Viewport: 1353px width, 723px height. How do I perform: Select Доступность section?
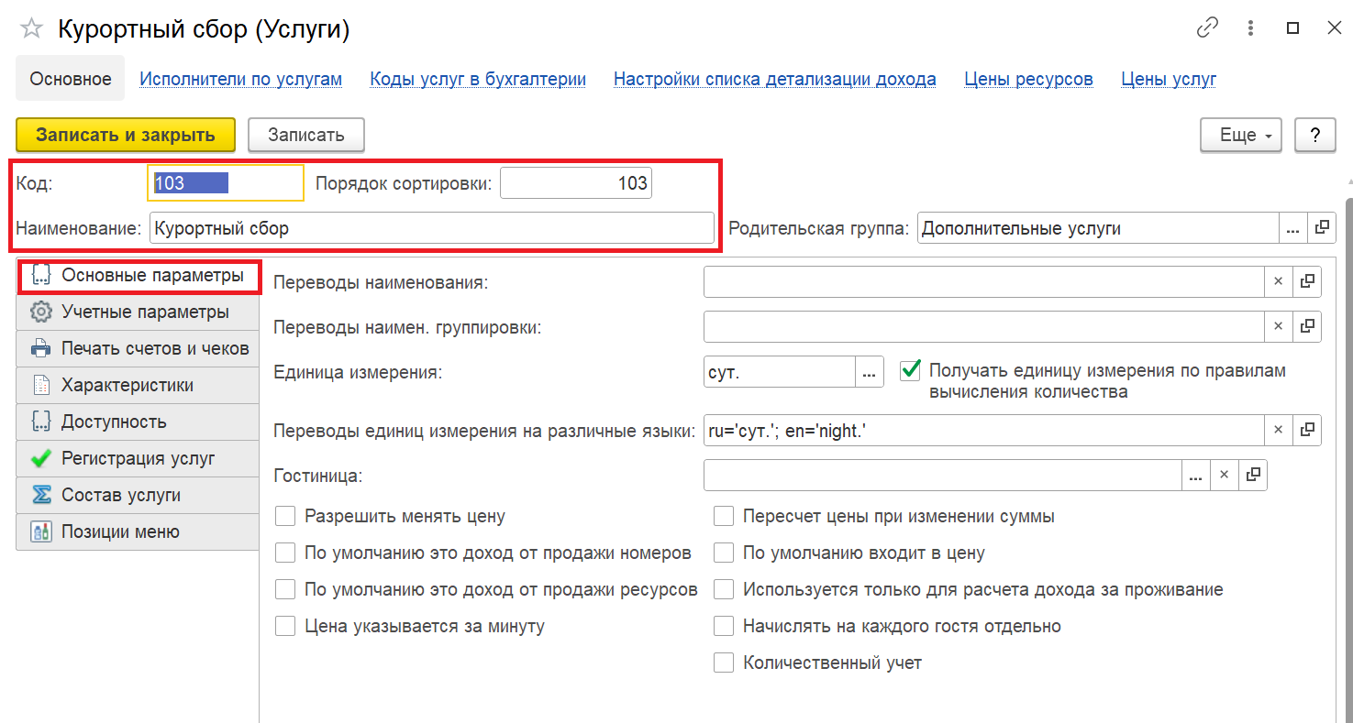click(x=138, y=422)
